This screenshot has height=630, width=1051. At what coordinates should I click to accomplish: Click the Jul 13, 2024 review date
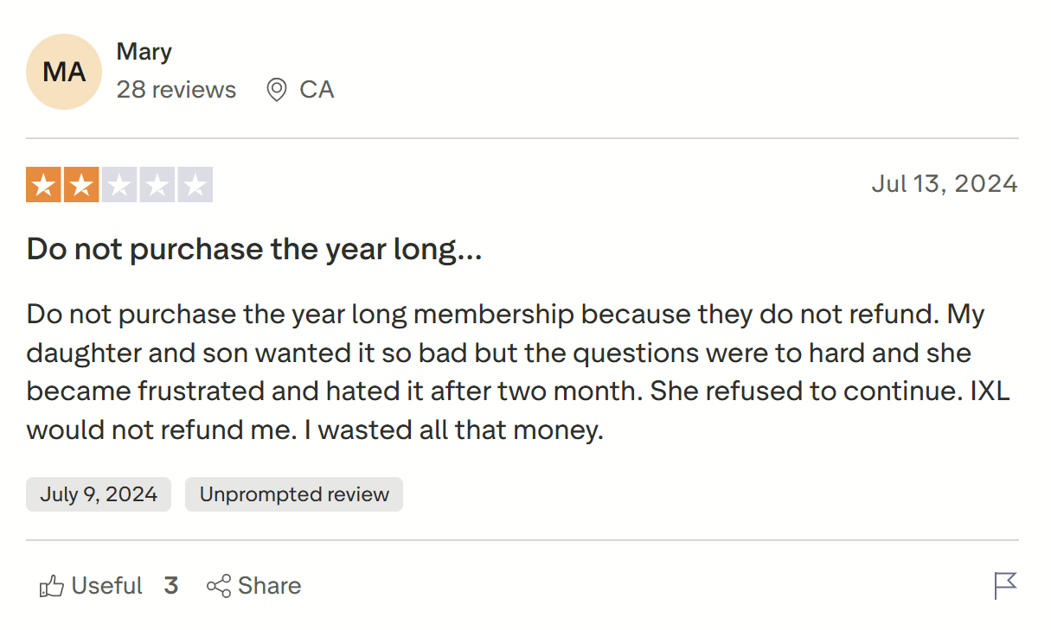pyautogui.click(x=945, y=183)
